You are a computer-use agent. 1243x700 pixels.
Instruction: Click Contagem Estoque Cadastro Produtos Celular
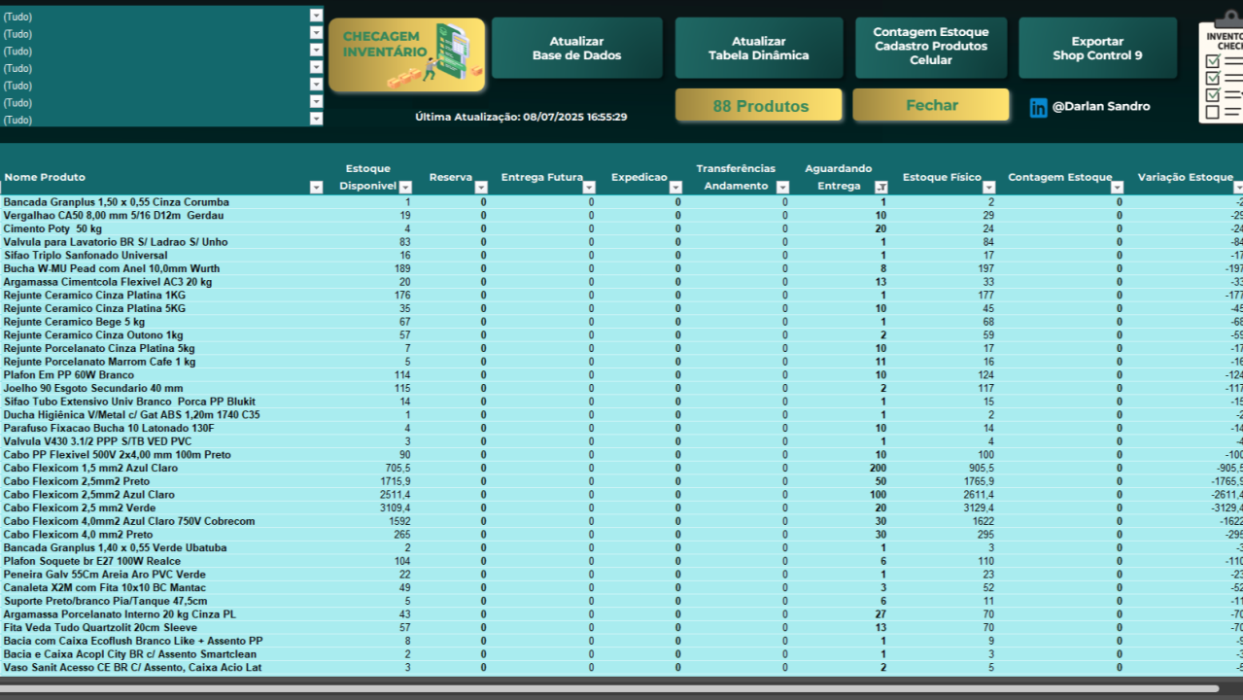[x=930, y=47]
